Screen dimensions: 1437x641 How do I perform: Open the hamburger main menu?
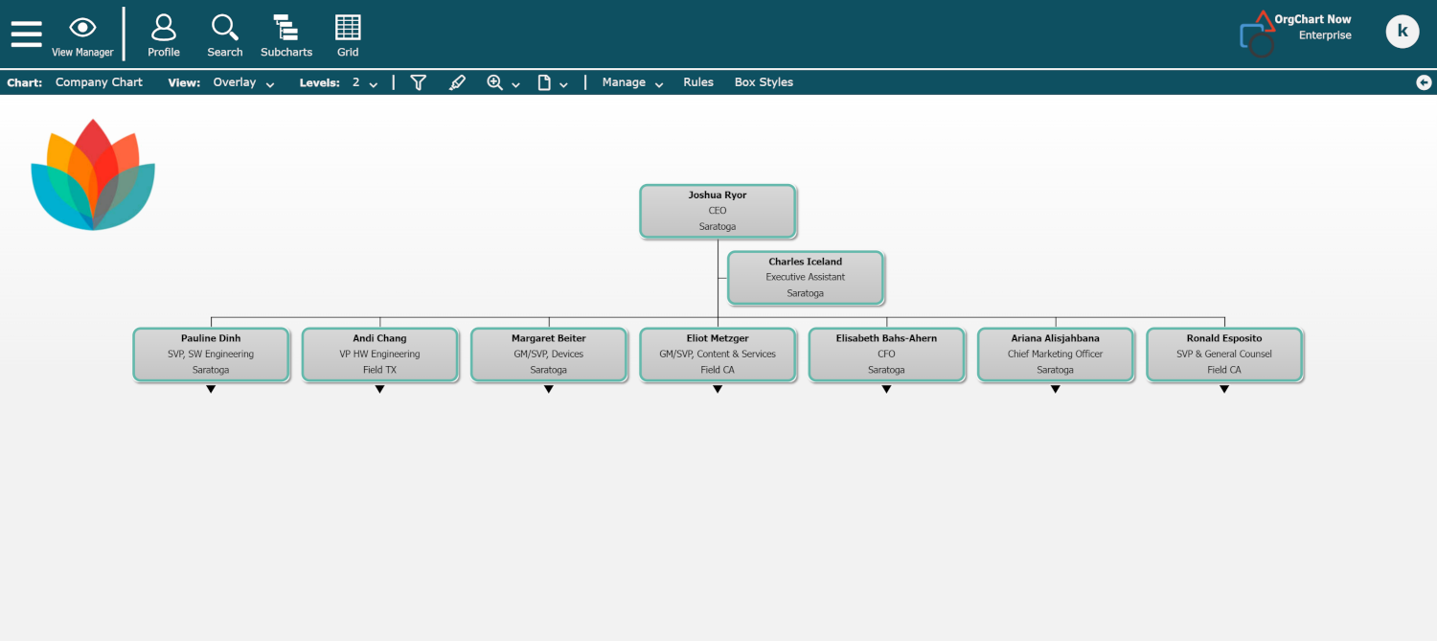pyautogui.click(x=26, y=34)
